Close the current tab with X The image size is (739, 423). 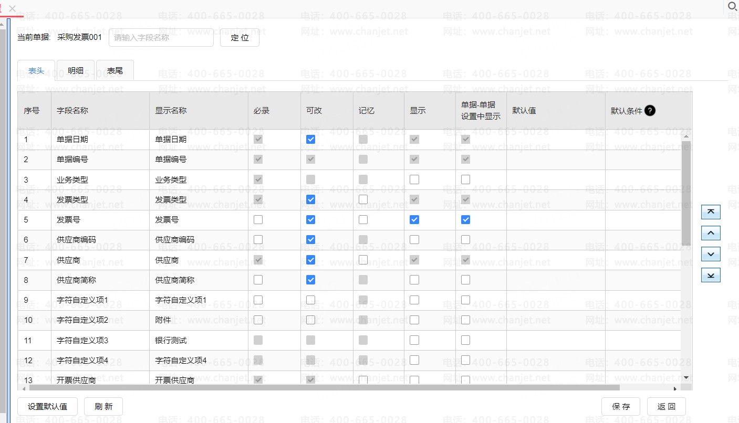coord(13,8)
